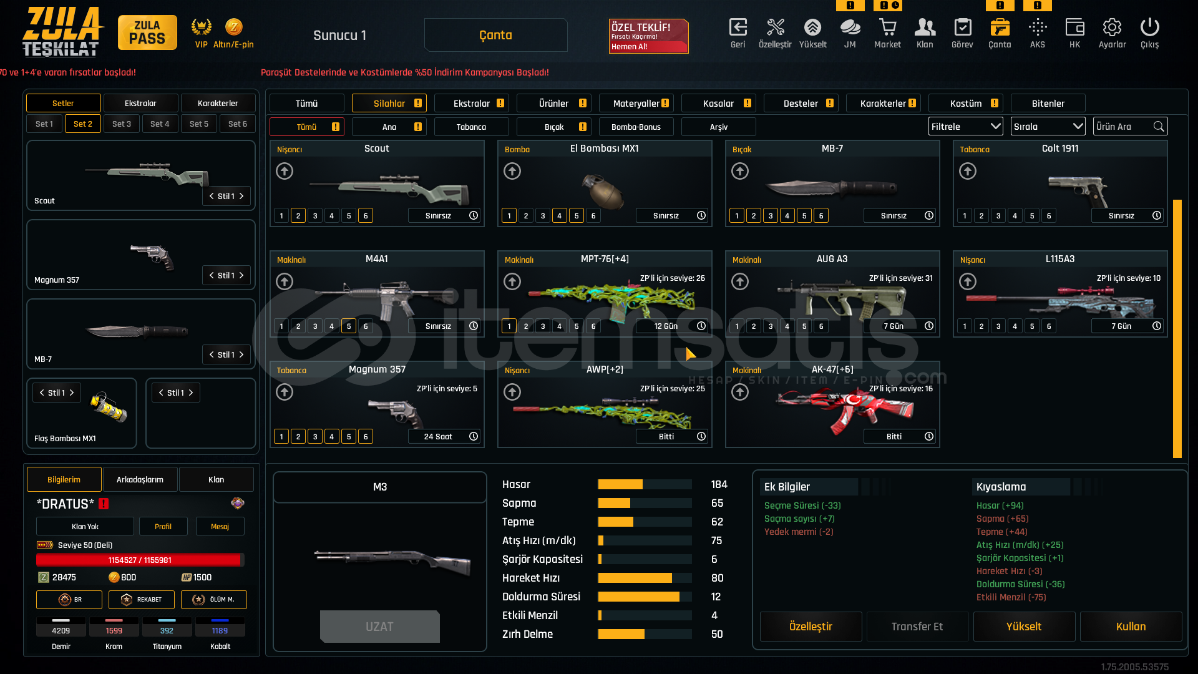The height and width of the screenshot is (674, 1198).
Task: Toggle set slot 2 on Magnum 357 card
Action: 298,436
